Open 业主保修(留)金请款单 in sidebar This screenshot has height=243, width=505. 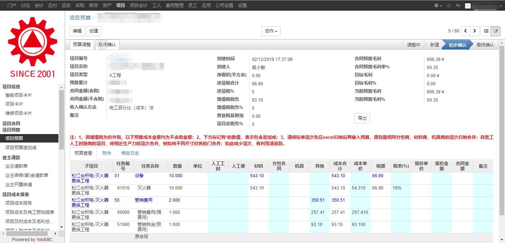27,175
